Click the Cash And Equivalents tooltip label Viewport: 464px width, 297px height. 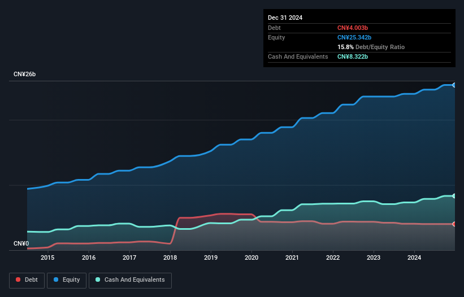(x=298, y=56)
